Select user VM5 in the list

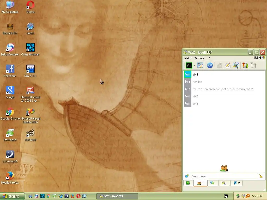[224, 96]
